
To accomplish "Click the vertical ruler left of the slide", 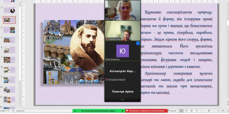I will [x=24, y=54].
